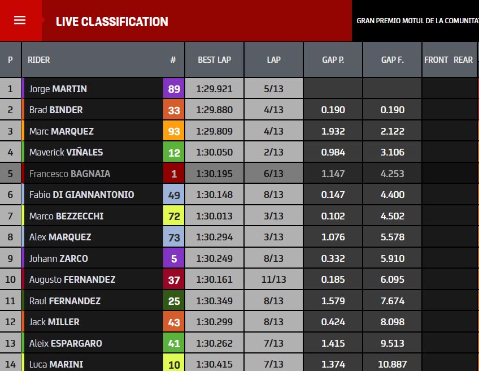The width and height of the screenshot is (479, 371).
Task: Click the LAP column header
Action: point(274,59)
